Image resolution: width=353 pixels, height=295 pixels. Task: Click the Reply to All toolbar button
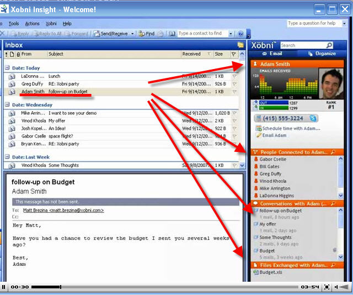48,34
